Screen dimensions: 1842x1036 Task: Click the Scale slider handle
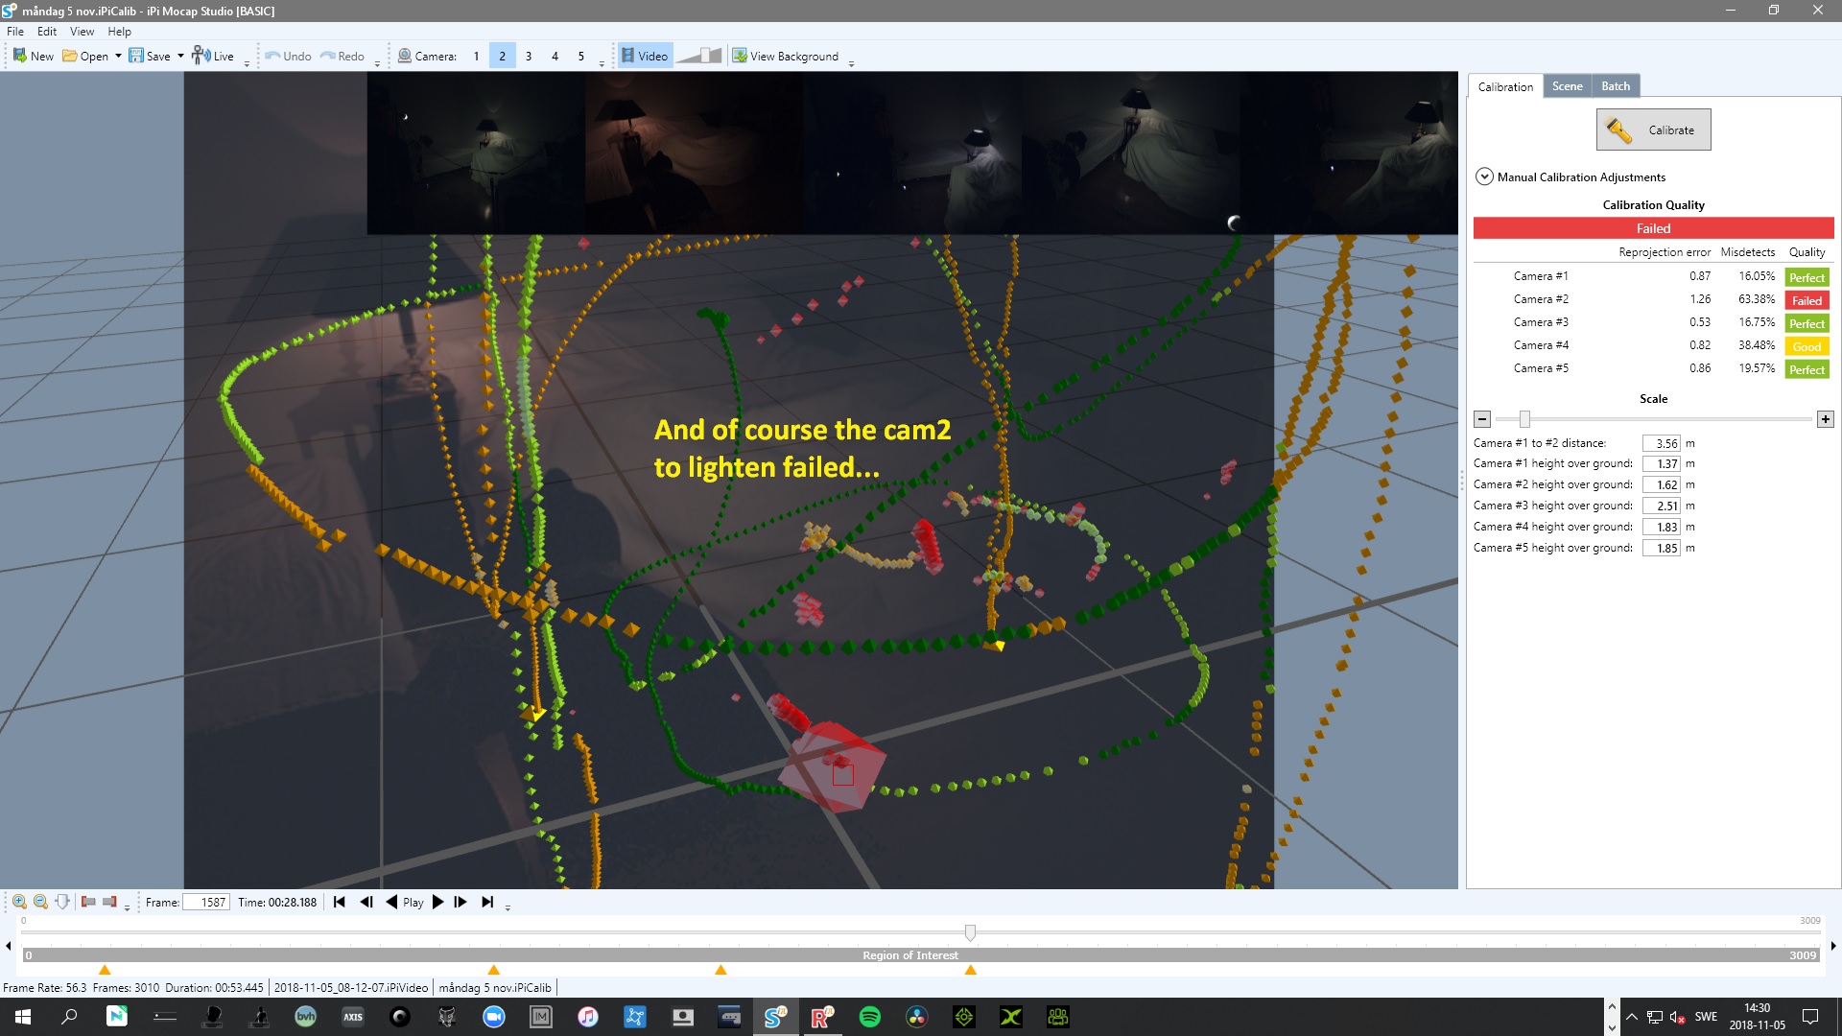pos(1524,419)
